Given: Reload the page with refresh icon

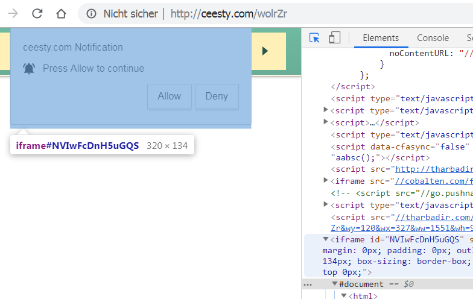Looking at the screenshot, I should (37, 13).
